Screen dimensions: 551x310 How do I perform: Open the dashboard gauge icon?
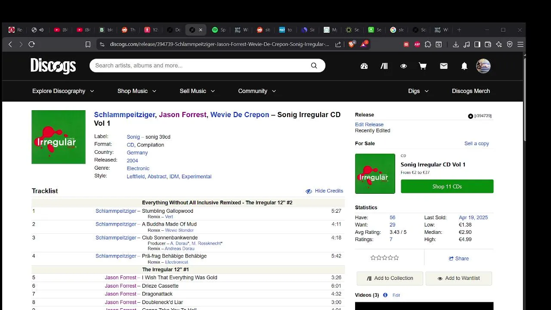click(x=364, y=66)
